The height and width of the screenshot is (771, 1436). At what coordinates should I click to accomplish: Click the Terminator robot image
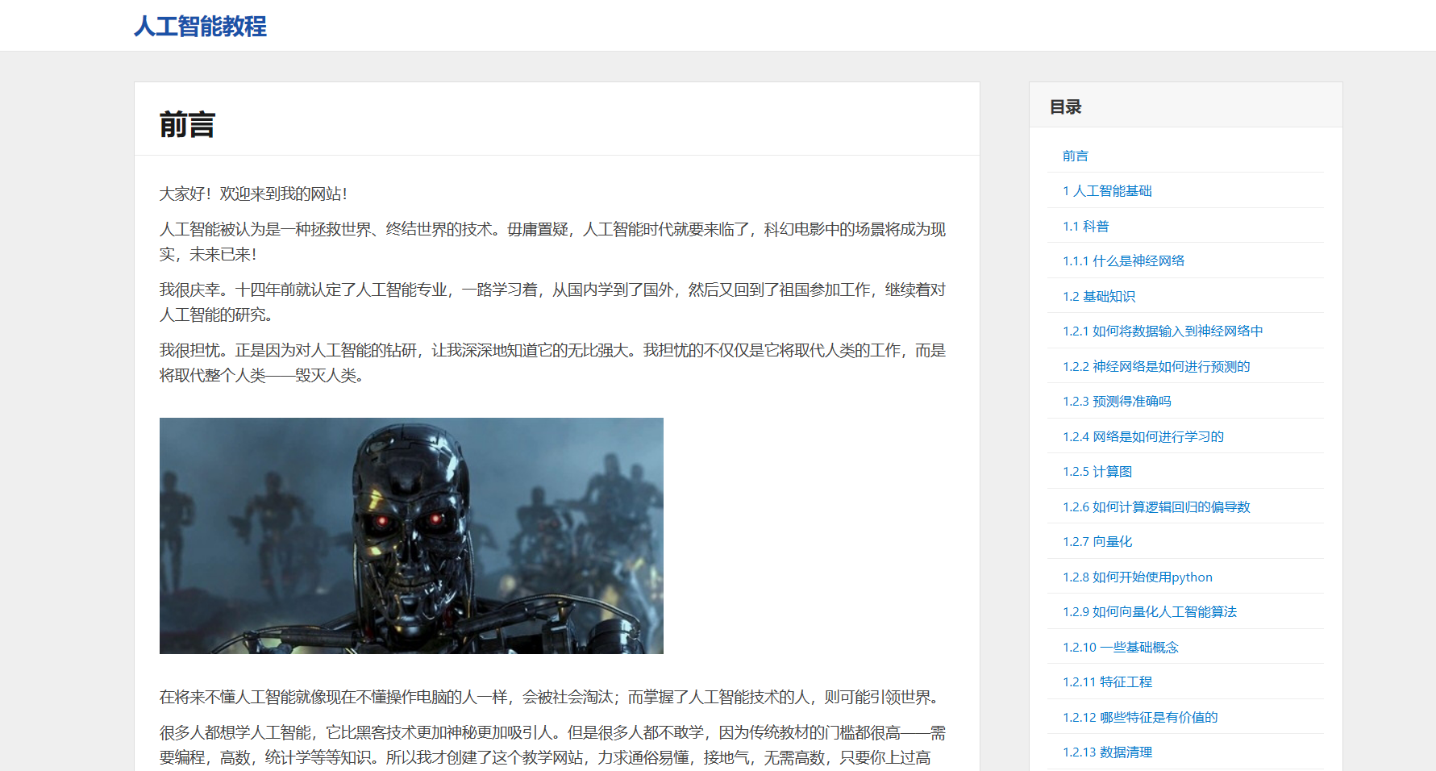click(x=411, y=536)
